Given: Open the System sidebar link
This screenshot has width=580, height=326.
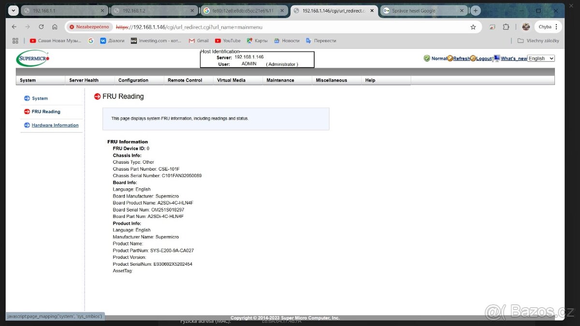Looking at the screenshot, I should pos(40,99).
